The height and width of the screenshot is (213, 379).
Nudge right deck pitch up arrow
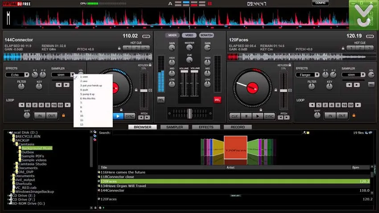click(x=287, y=118)
